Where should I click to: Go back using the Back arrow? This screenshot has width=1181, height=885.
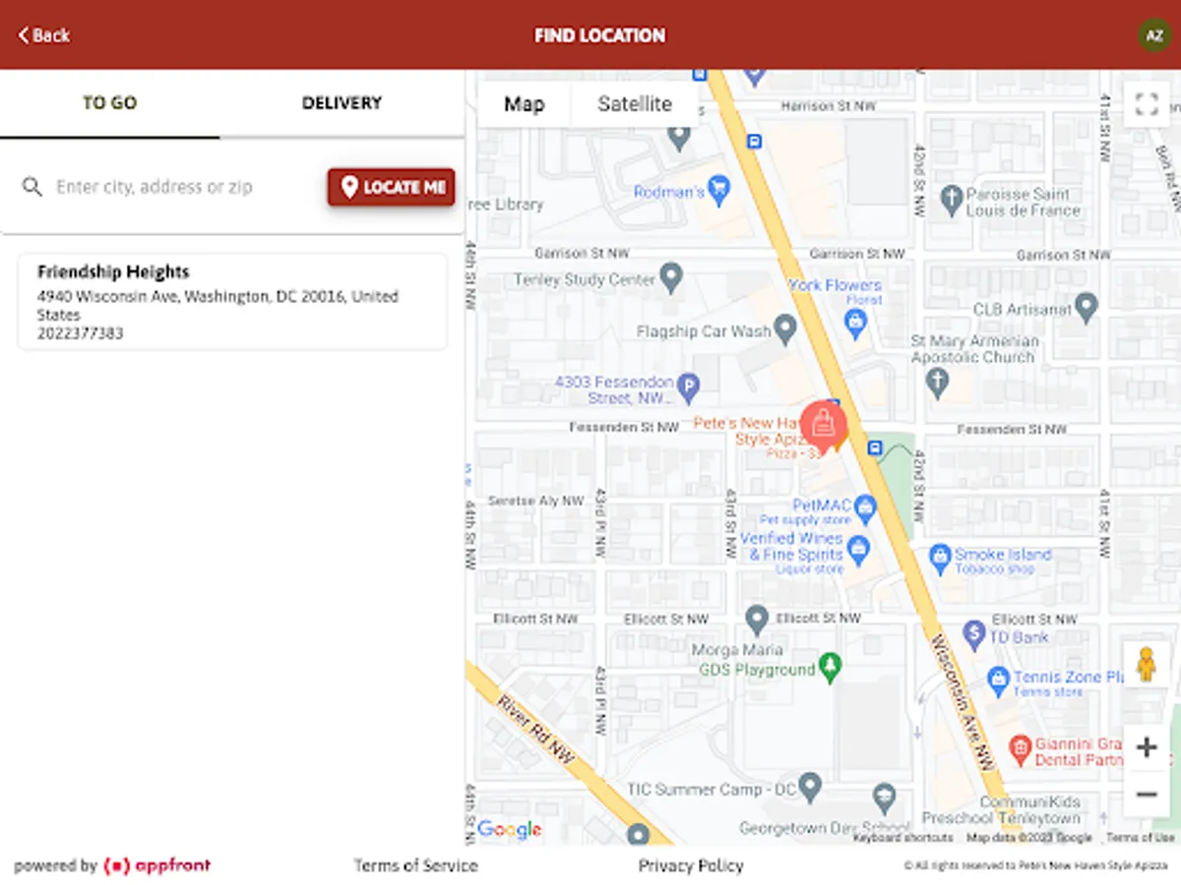tap(44, 35)
